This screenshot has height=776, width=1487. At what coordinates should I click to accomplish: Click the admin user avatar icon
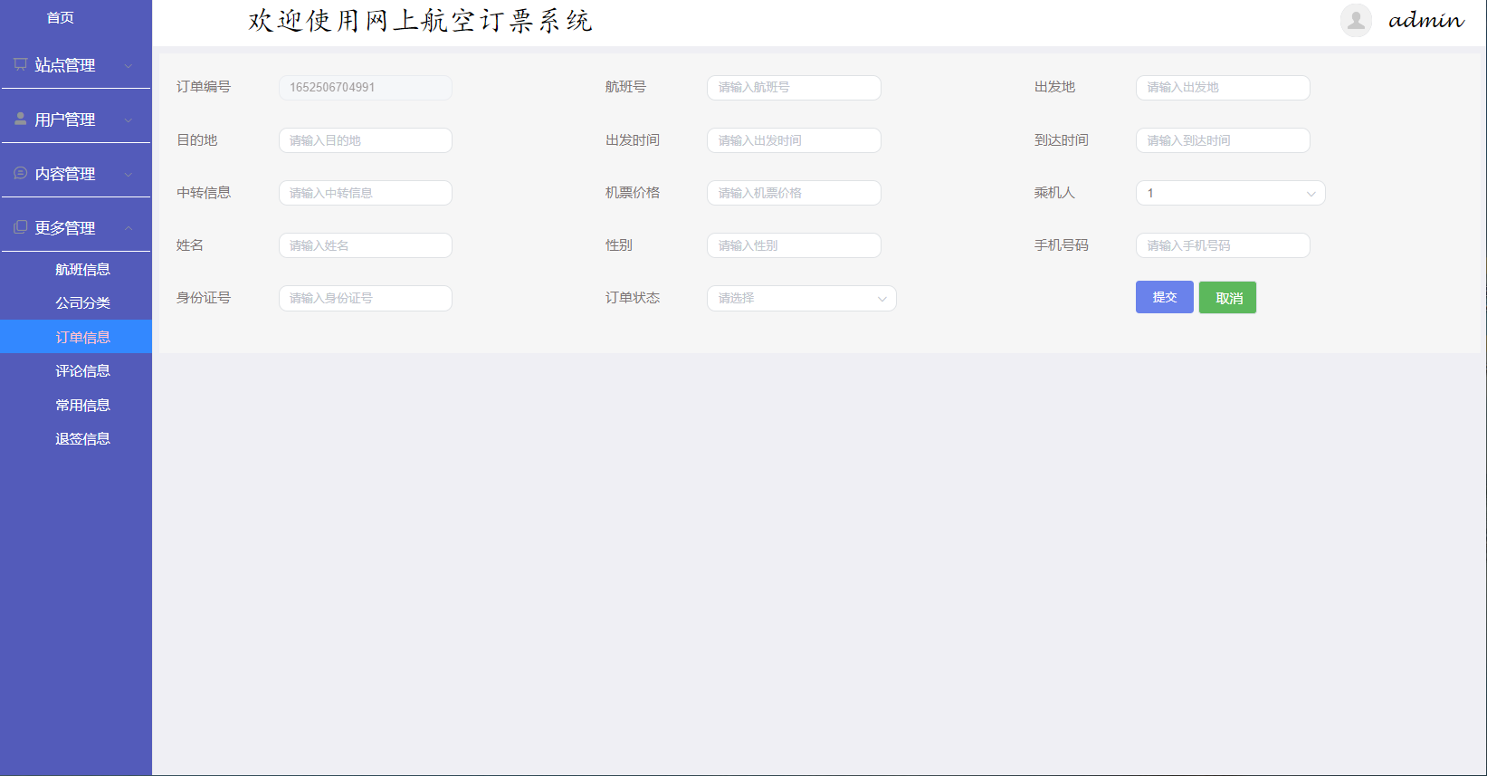[1355, 20]
